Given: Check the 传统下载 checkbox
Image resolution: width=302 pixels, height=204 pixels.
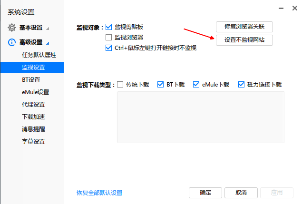Looking at the screenshot, I should [120, 84].
